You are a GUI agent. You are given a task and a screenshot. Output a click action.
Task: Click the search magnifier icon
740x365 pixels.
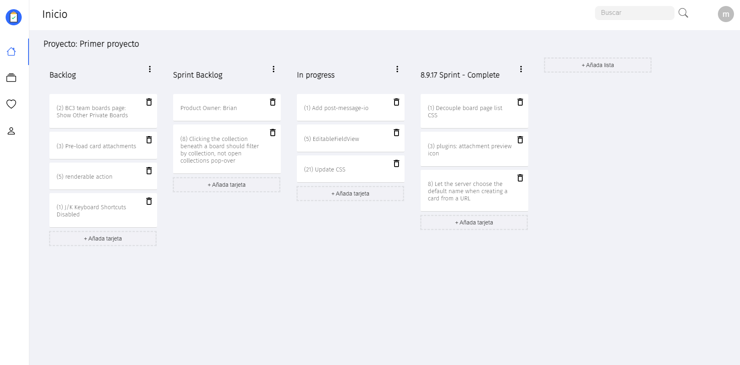(683, 13)
